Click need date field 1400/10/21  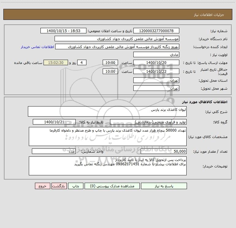(x=54, y=122)
